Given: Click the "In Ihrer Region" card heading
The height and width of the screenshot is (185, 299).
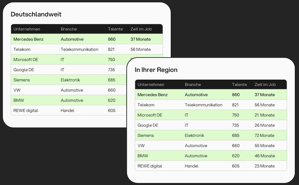Looking at the screenshot, I should click(156, 70).
